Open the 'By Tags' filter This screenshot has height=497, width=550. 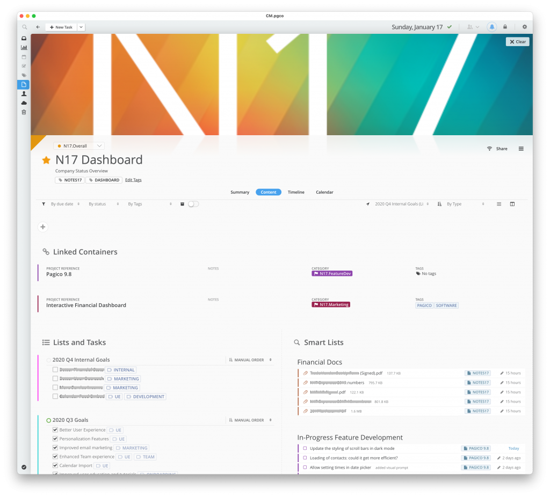(x=150, y=204)
